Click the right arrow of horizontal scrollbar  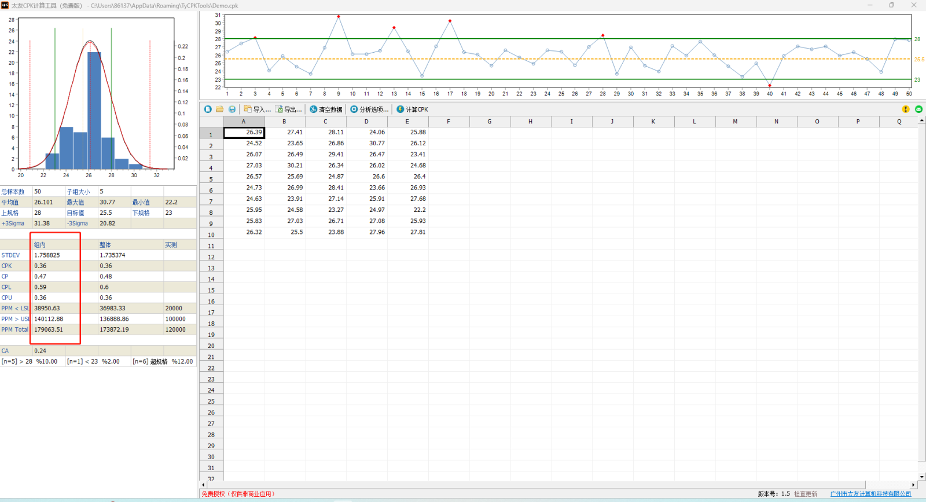914,485
